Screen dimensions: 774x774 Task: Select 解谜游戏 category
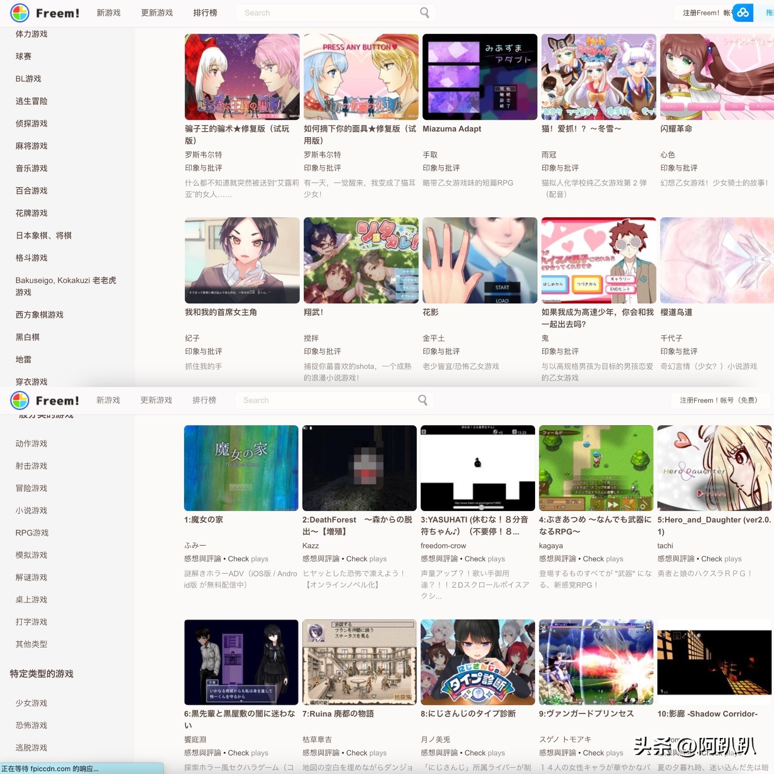(31, 577)
